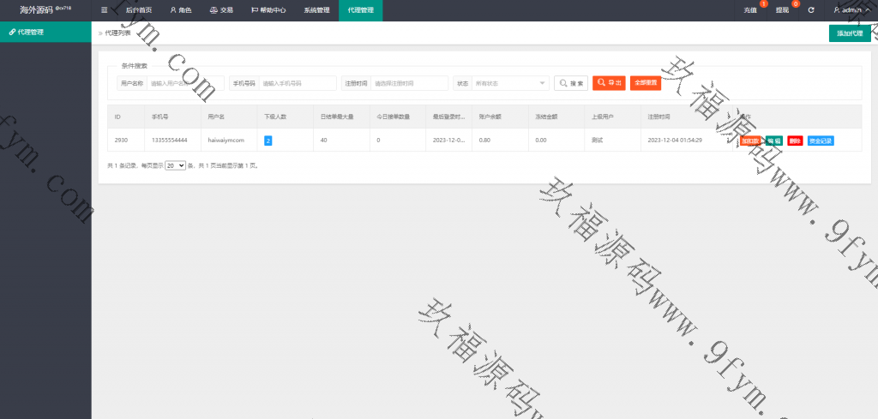Switch to 后台首页 tab
This screenshot has width=878, height=419.
point(138,10)
